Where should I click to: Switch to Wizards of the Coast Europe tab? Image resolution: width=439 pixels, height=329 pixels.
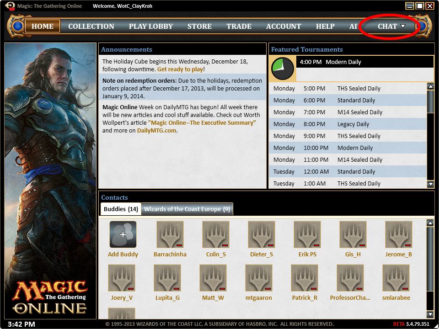187,209
